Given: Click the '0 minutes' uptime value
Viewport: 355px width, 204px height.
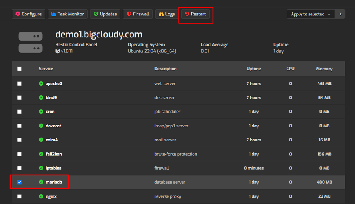Looking at the screenshot, I should [254, 168].
